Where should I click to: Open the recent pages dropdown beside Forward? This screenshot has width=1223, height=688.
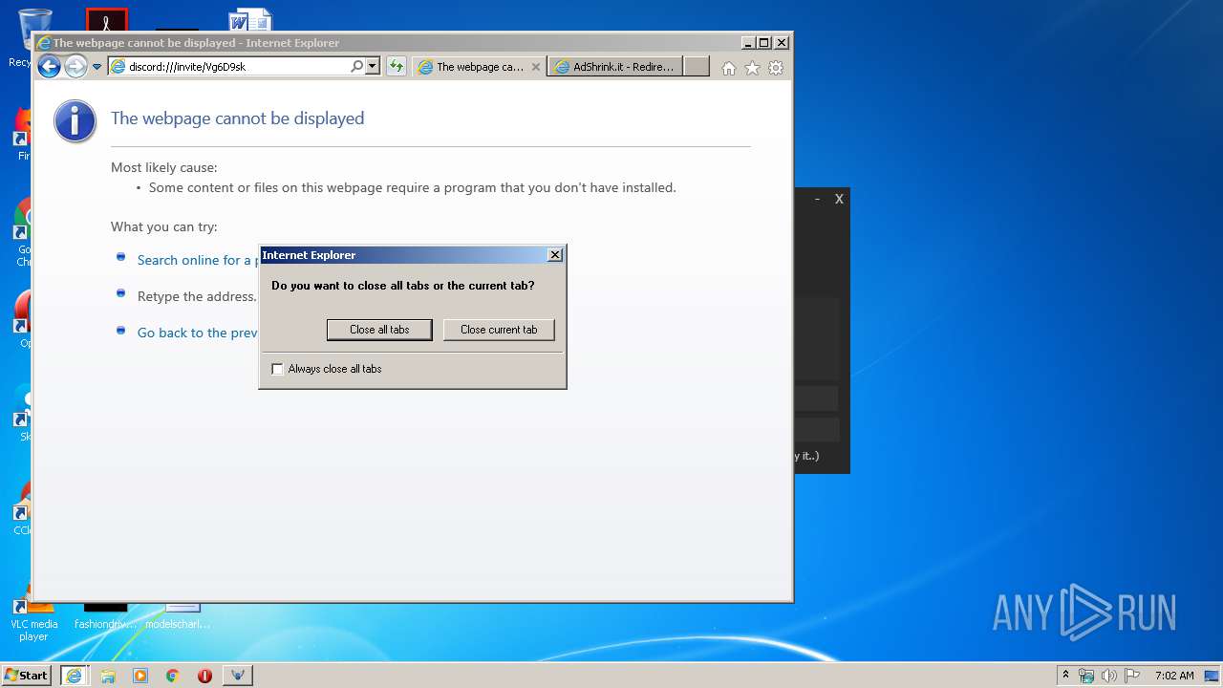tap(97, 67)
